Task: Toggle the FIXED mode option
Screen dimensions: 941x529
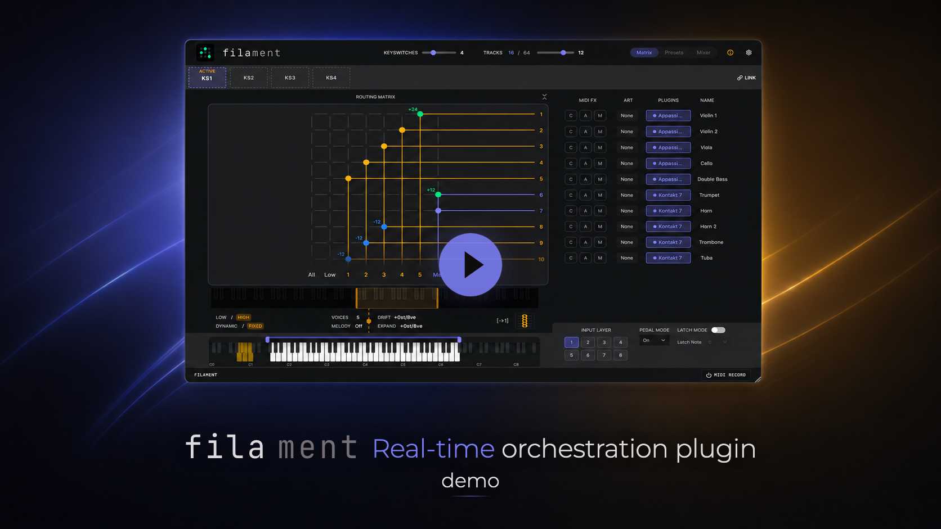Action: [x=255, y=326]
